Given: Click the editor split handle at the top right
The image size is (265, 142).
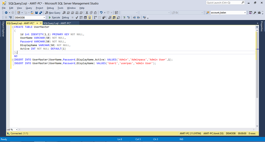Looking at the screenshot, I should (x=257, y=27).
